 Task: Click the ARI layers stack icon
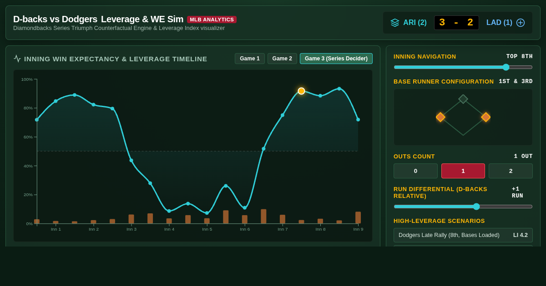[x=395, y=23]
